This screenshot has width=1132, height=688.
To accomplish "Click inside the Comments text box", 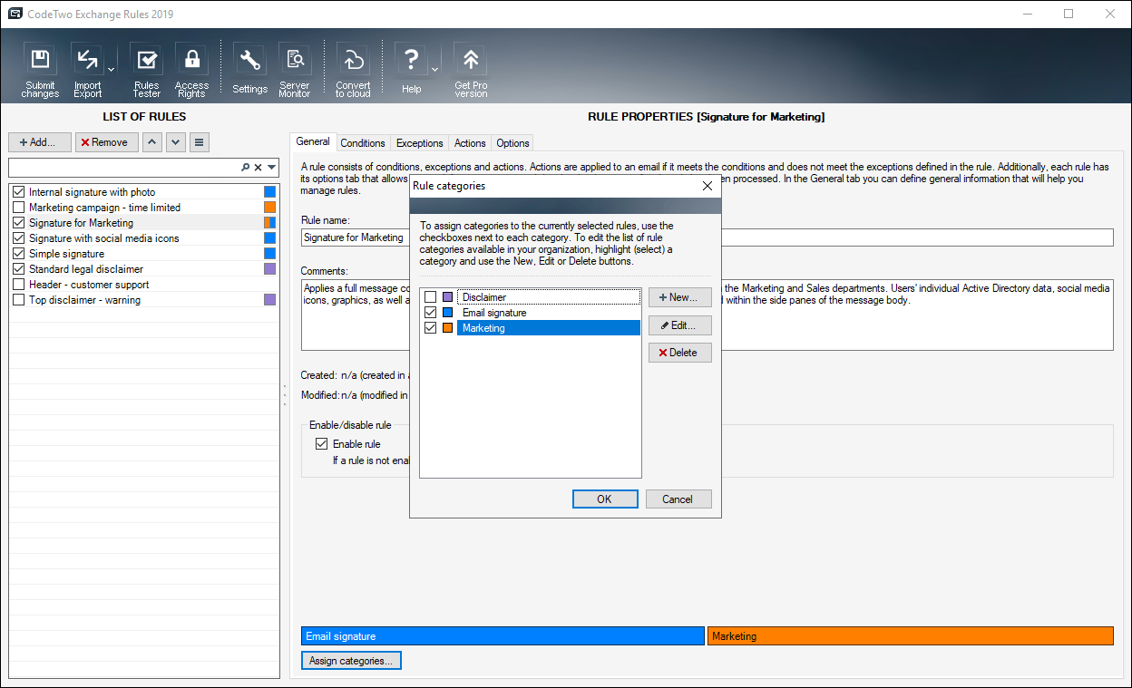I will pyautogui.click(x=707, y=315).
